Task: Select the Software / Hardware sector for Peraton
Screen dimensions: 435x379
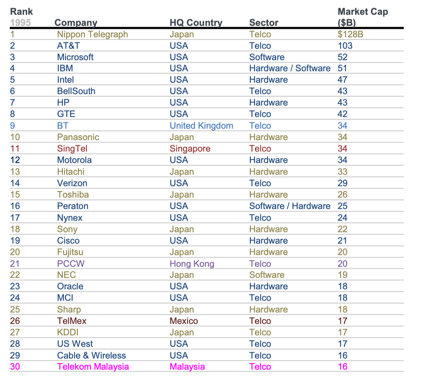Action: 290,206
